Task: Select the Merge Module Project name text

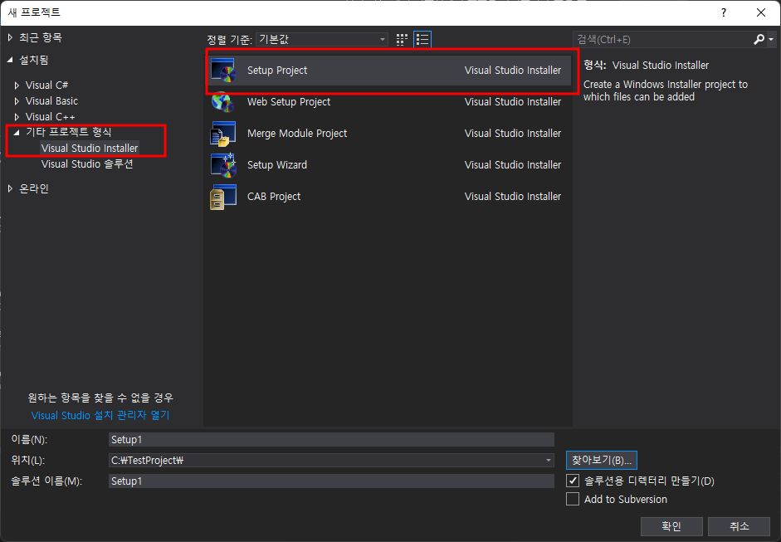Action: [297, 134]
